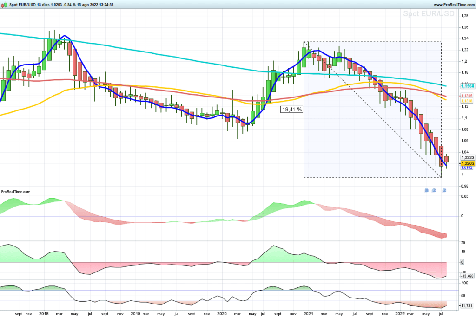Select the -19,41 % measurement label

click(291, 110)
